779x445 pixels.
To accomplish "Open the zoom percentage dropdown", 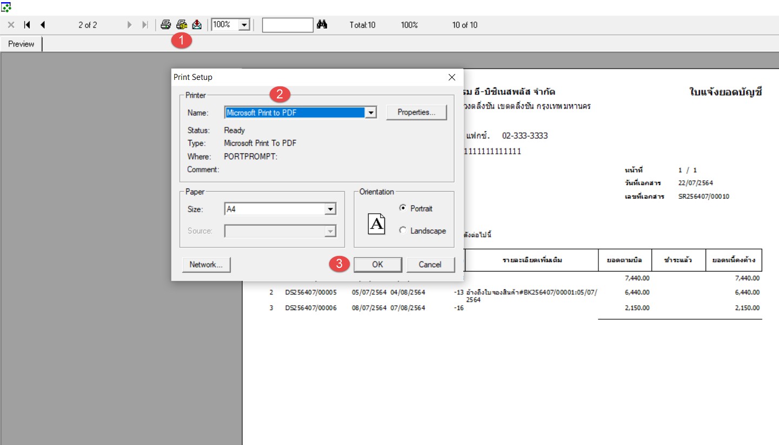I will tap(244, 25).
